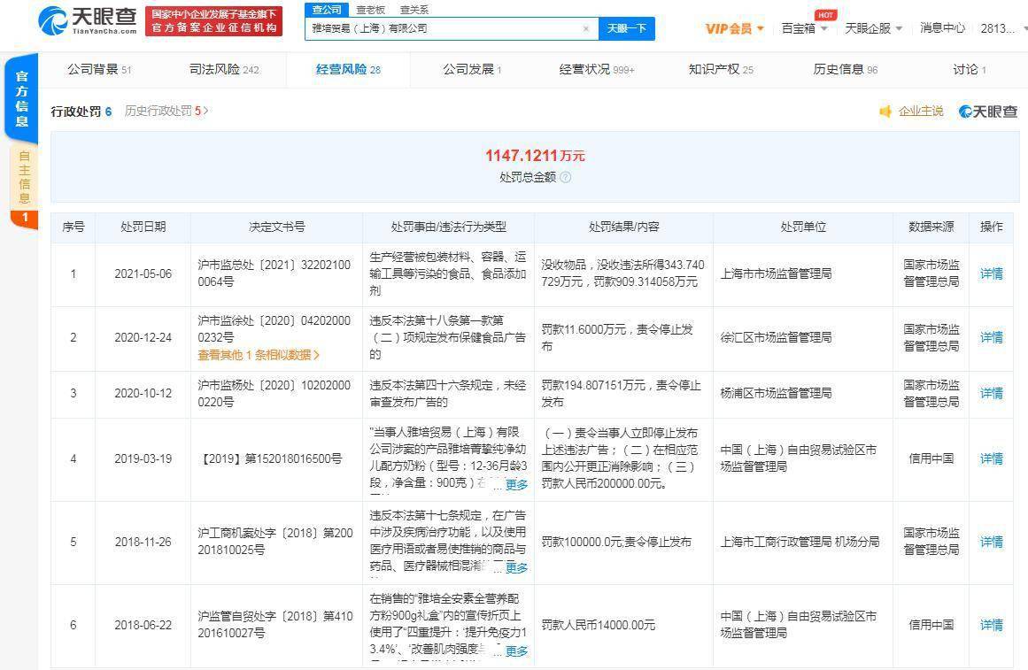Click the 天眼查 watermark logo on right
Screen dimensions: 1028x670
coord(988,112)
